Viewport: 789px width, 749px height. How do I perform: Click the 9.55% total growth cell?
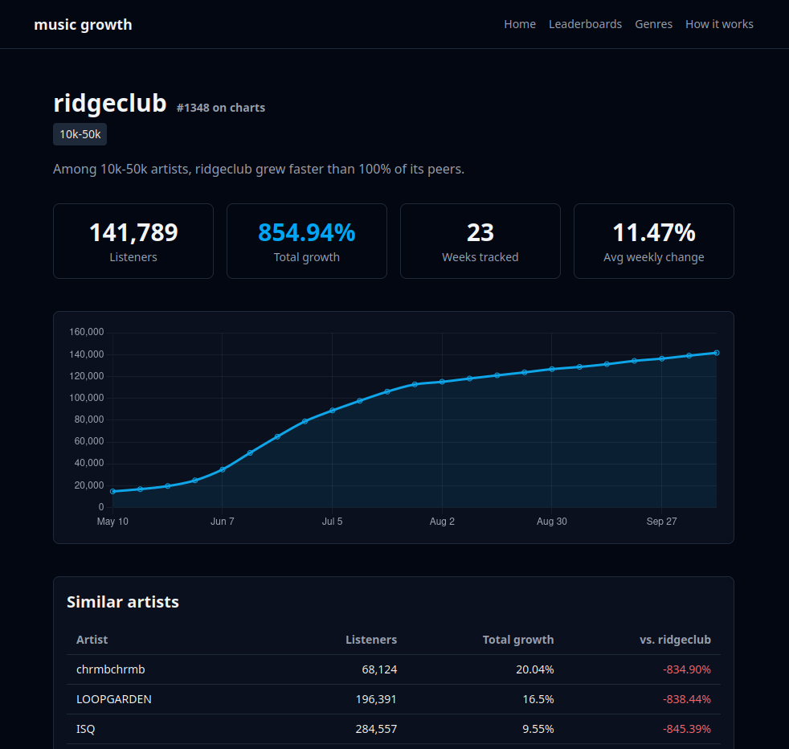tap(538, 729)
